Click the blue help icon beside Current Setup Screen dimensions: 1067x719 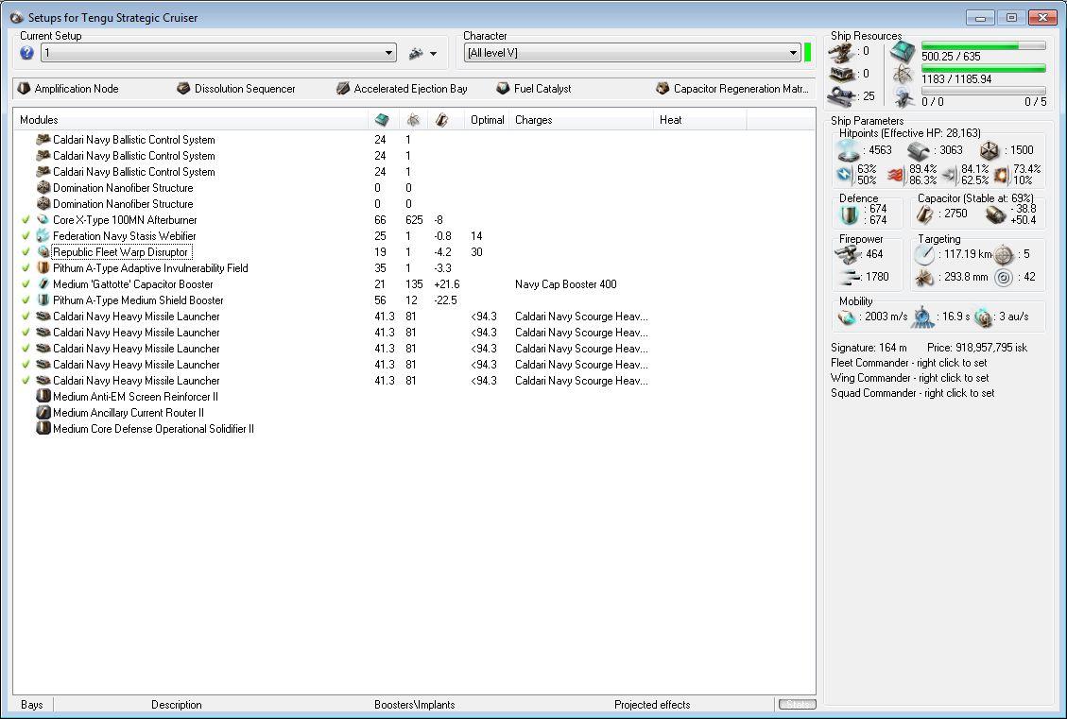[26, 53]
